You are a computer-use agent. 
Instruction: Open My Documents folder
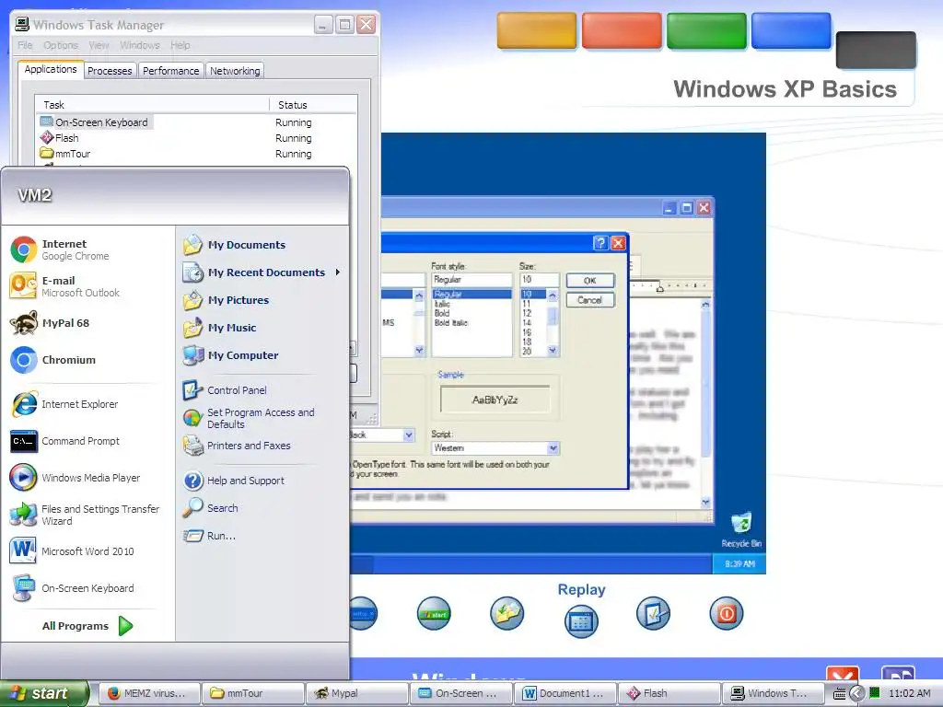click(234, 245)
